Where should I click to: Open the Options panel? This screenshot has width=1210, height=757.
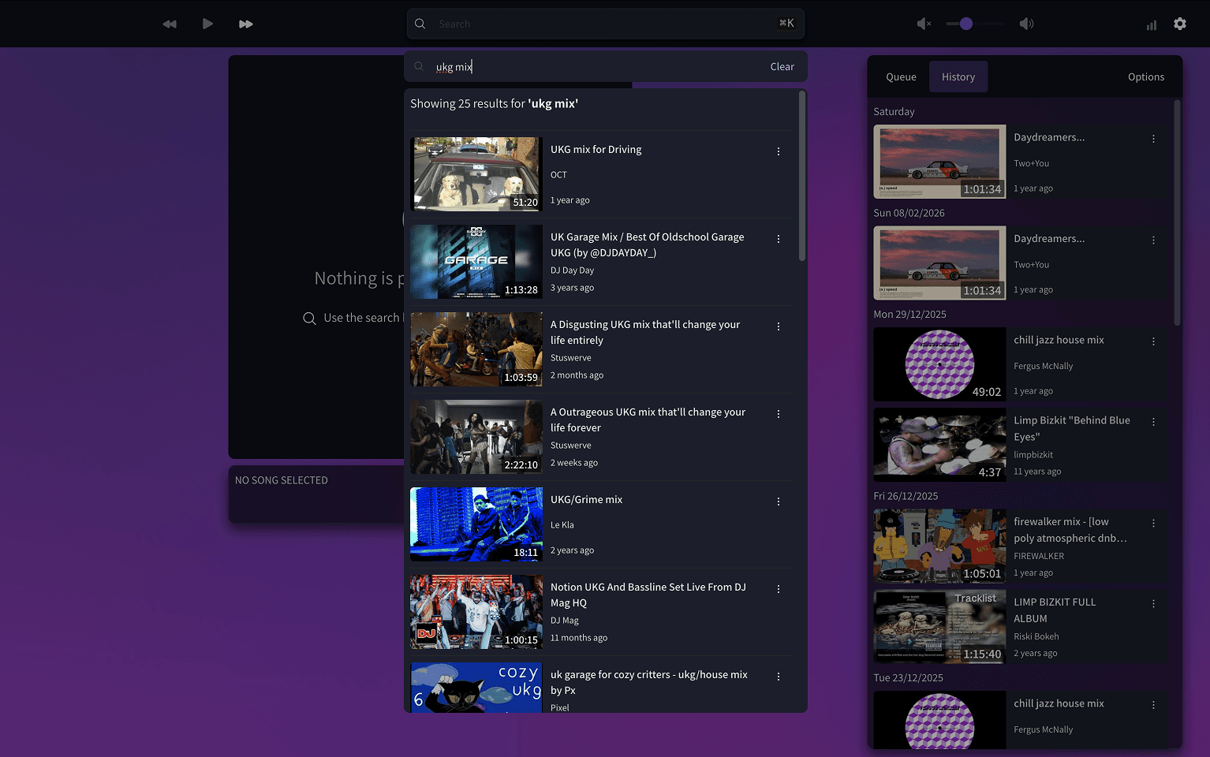[1145, 76]
